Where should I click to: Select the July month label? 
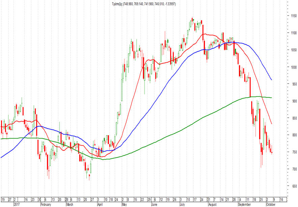coord(182,205)
